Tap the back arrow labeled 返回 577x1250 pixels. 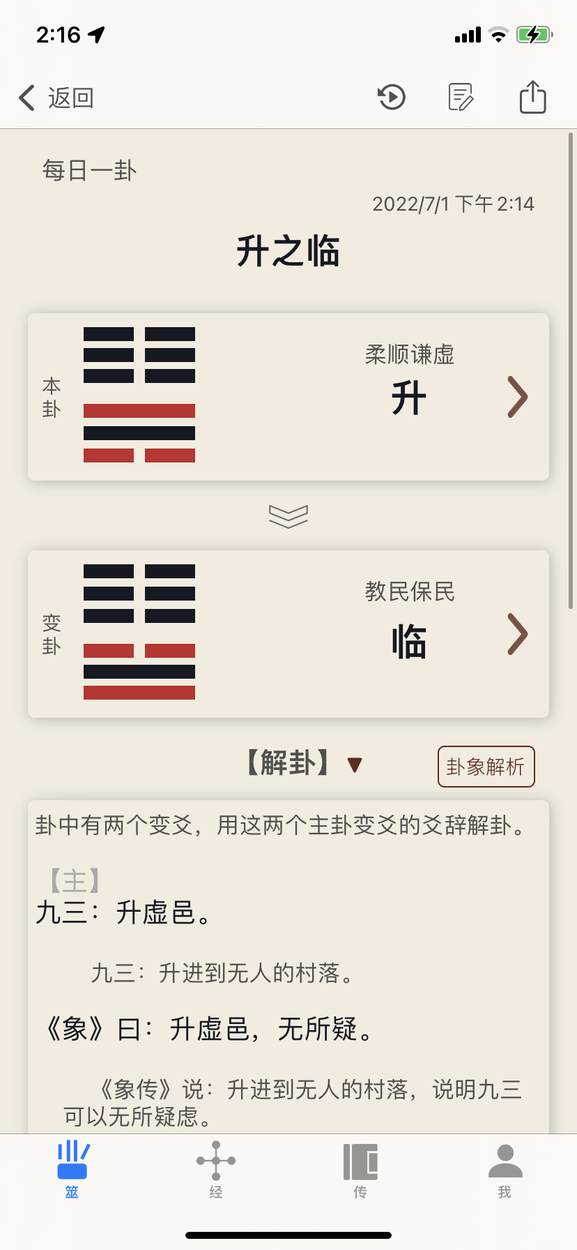[x=56, y=98]
